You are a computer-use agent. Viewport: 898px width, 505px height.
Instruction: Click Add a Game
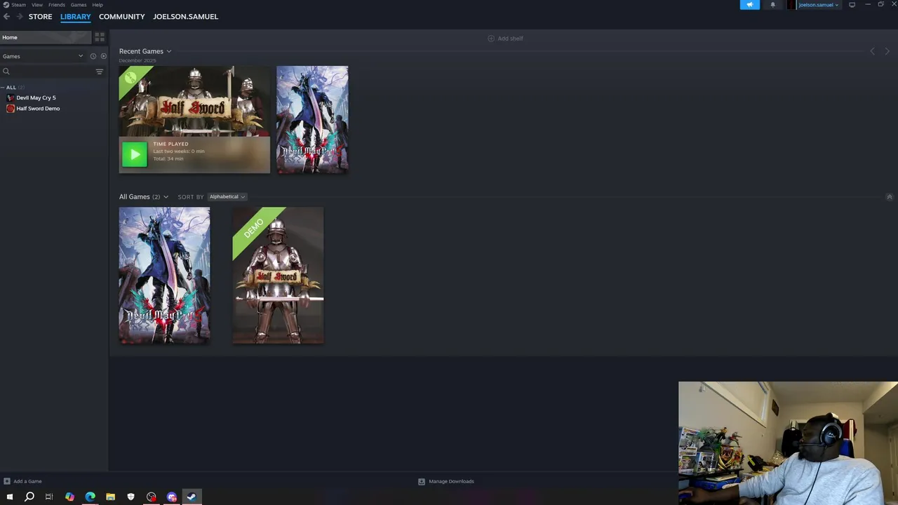click(27, 481)
